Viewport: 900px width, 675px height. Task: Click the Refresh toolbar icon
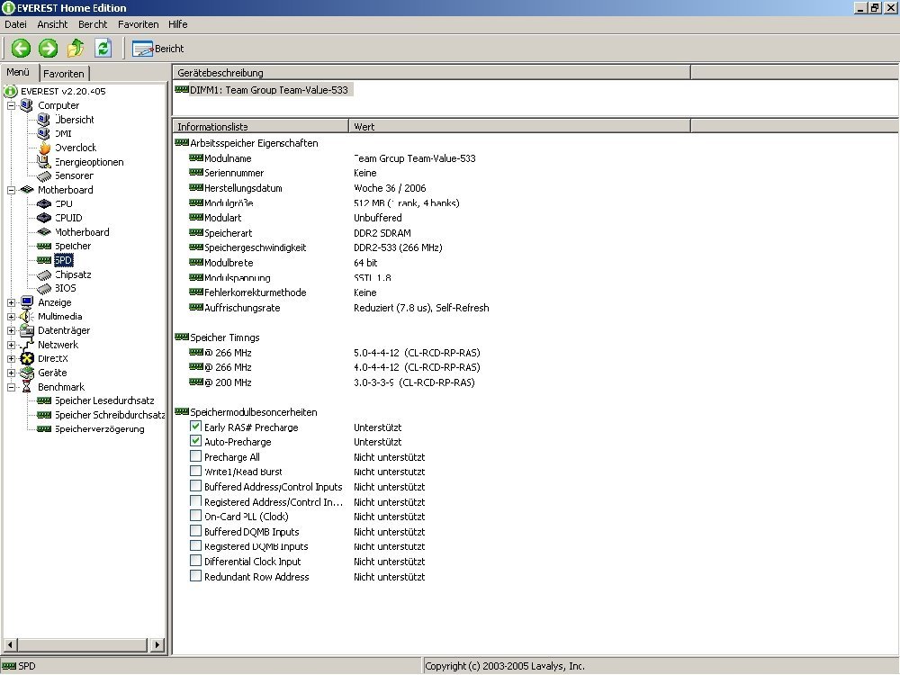pyautogui.click(x=103, y=49)
